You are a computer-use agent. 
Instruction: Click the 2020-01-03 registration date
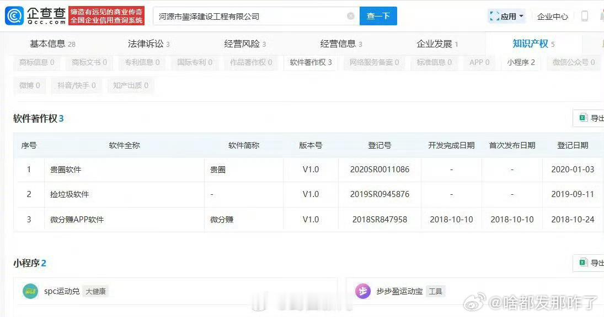[x=573, y=170]
